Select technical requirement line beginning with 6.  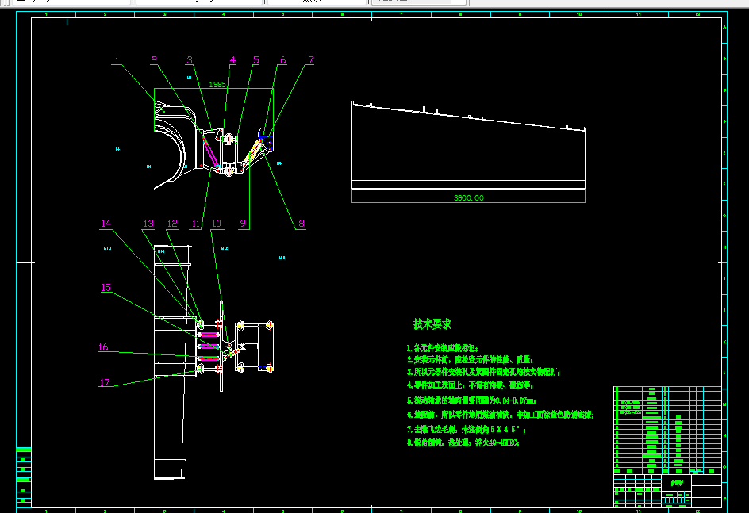tap(500, 415)
